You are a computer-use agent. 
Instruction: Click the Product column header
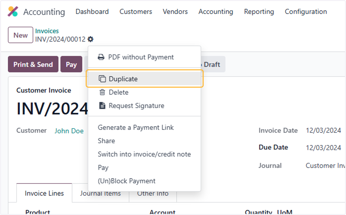[37, 212]
